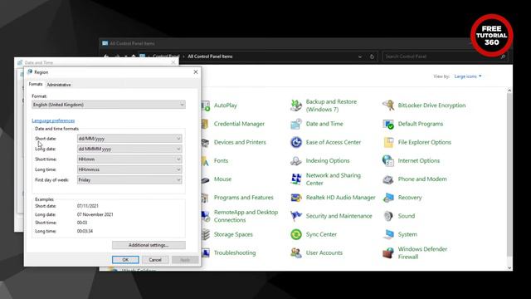
Task: Open Additional settings
Action: (149, 245)
